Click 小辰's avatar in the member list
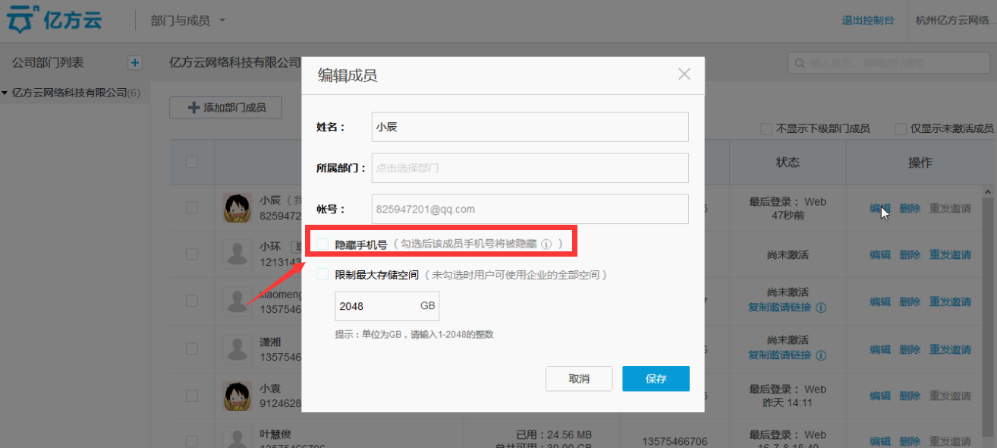This screenshot has width=997, height=448. click(x=237, y=207)
